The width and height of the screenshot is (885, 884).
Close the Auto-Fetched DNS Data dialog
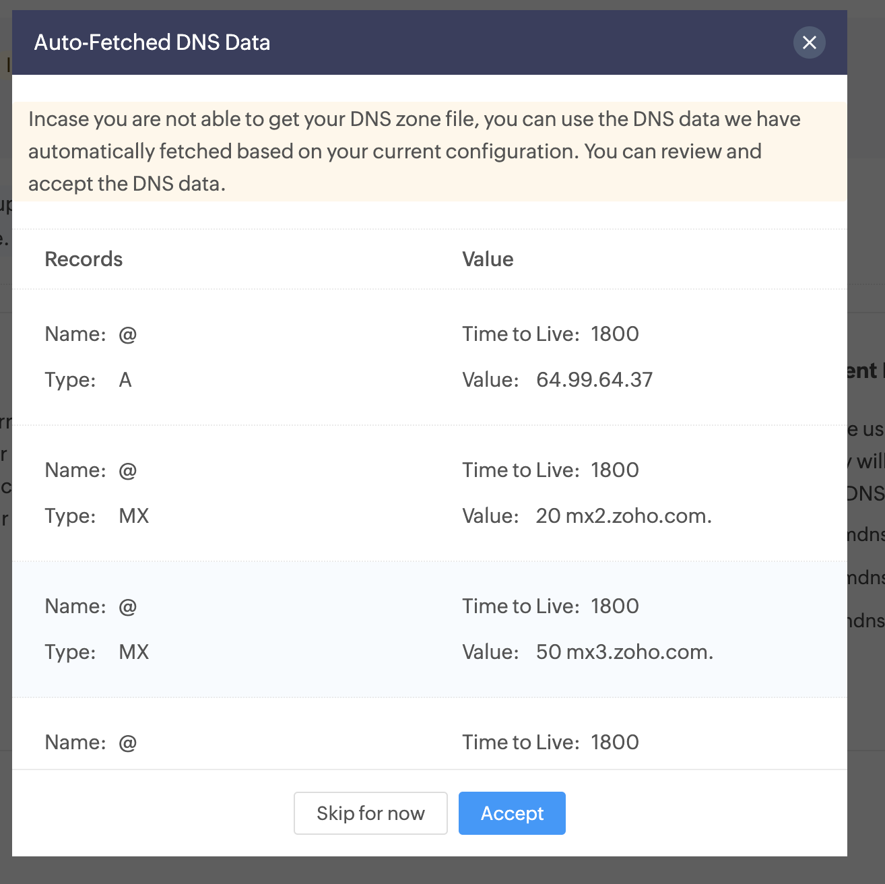coord(809,42)
